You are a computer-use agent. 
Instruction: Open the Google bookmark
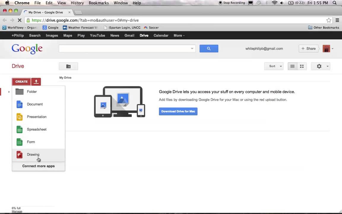tap(50, 28)
